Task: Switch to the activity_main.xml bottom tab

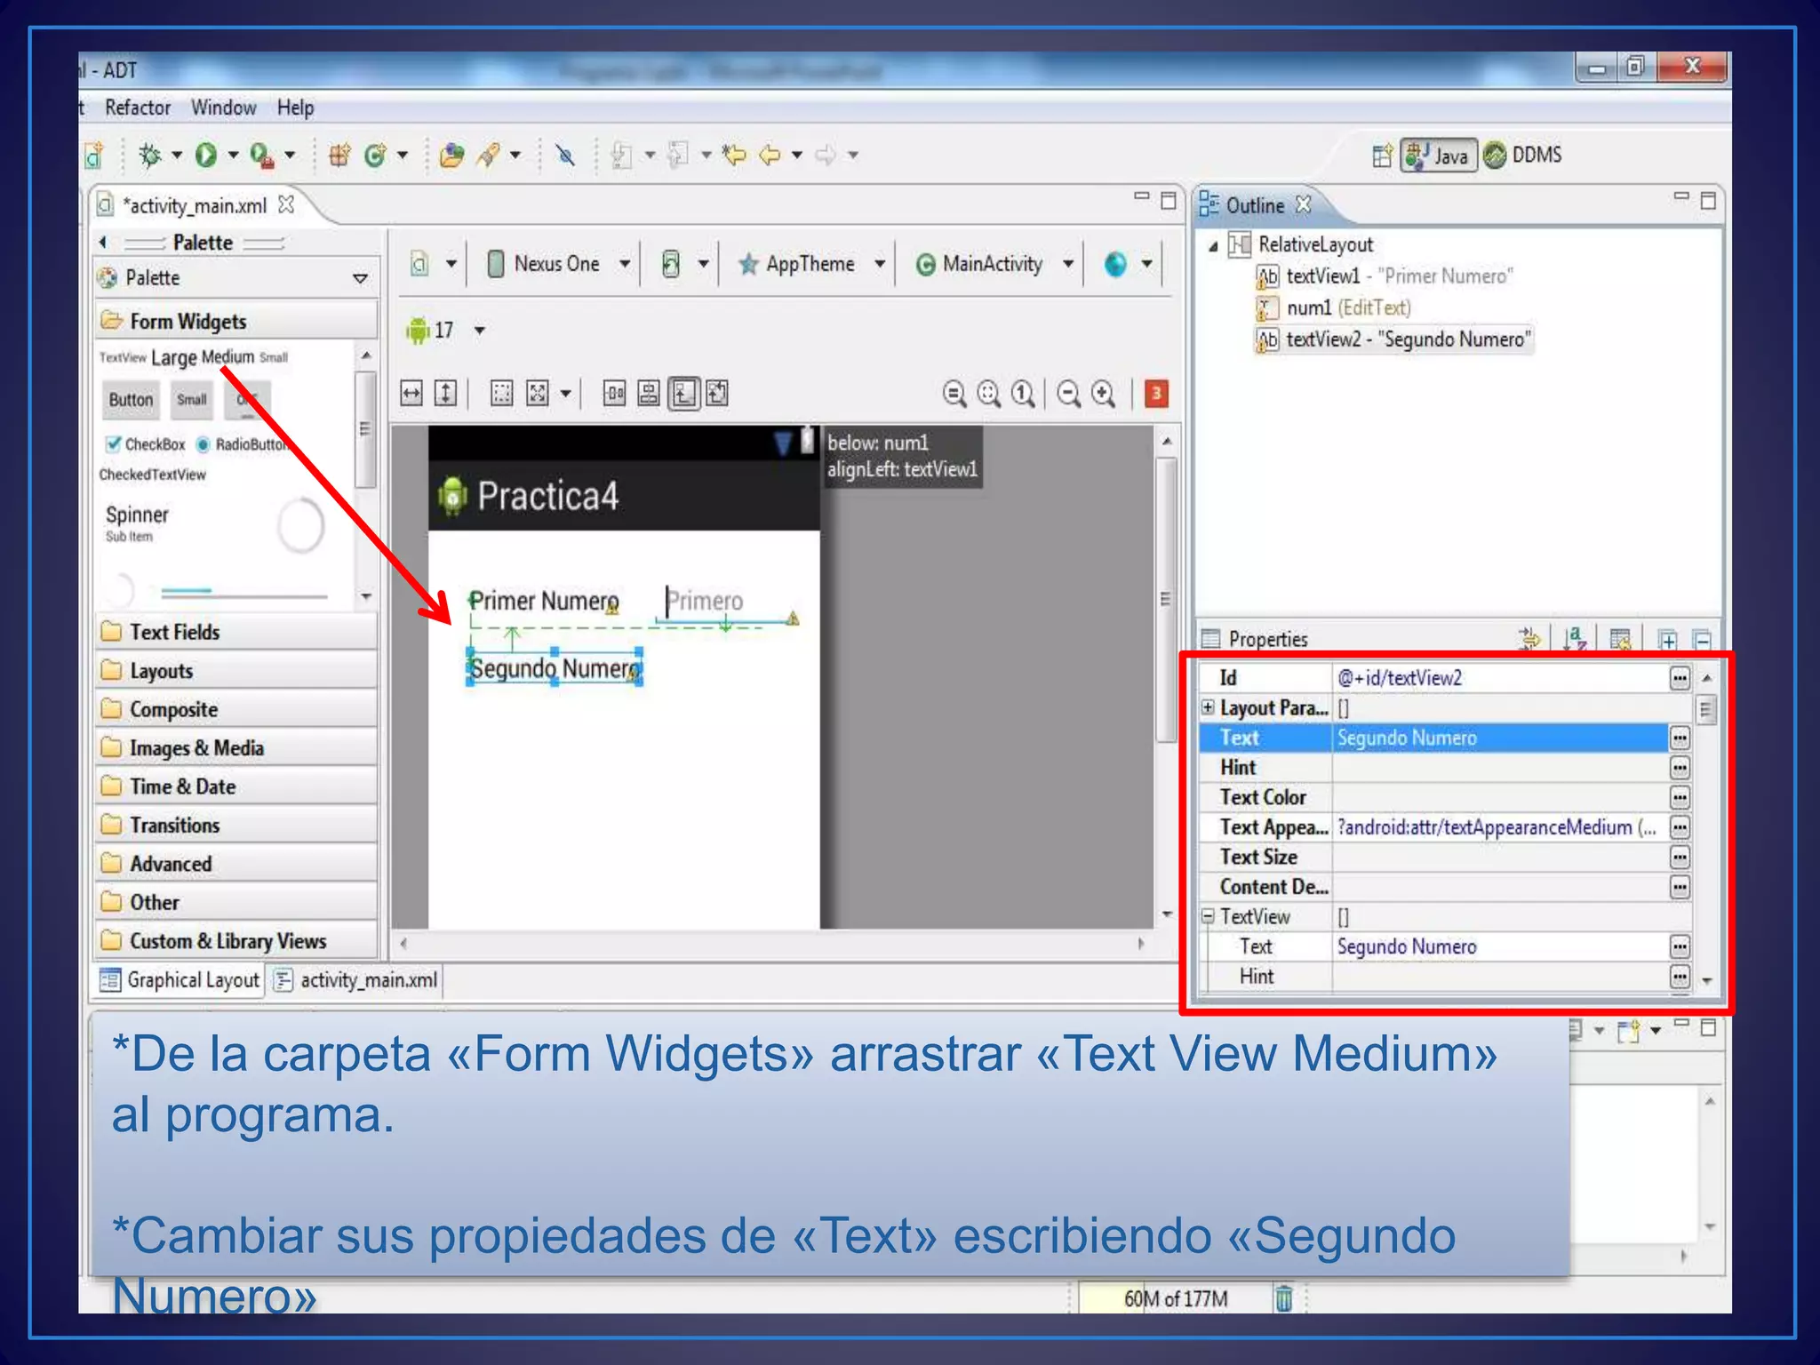Action: tap(356, 979)
